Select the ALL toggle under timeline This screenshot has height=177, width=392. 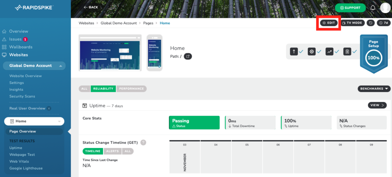(x=128, y=151)
